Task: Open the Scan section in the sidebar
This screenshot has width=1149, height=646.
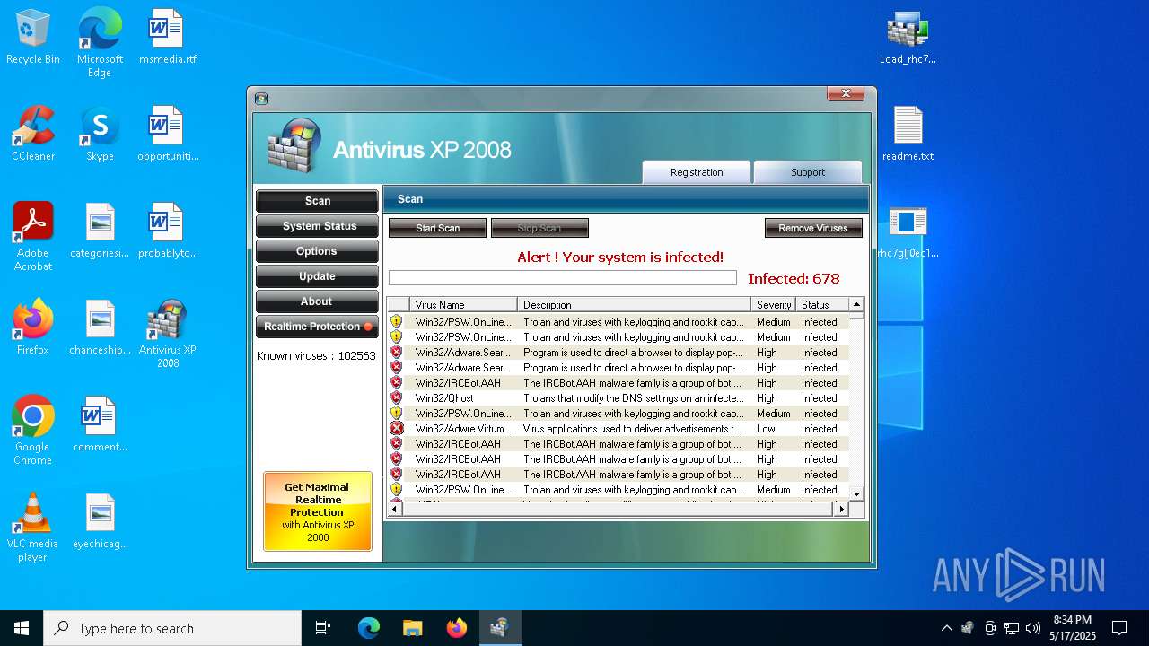Action: coord(317,201)
